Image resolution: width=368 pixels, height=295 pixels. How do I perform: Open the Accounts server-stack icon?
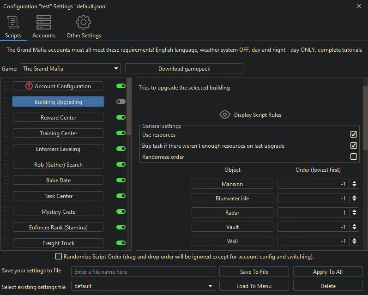click(44, 22)
